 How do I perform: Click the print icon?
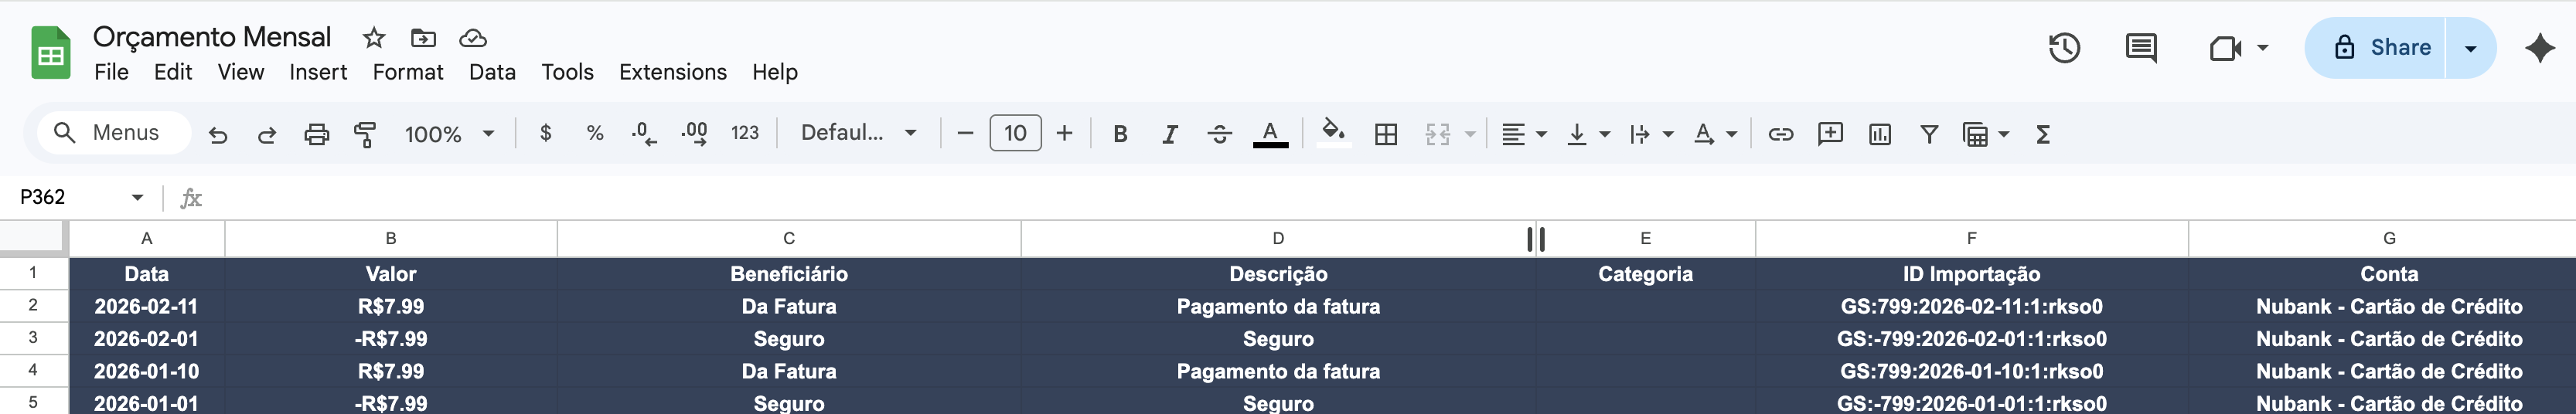tap(316, 134)
